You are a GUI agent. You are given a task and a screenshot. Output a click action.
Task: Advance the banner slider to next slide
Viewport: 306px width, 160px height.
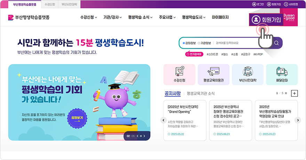tap(144, 136)
